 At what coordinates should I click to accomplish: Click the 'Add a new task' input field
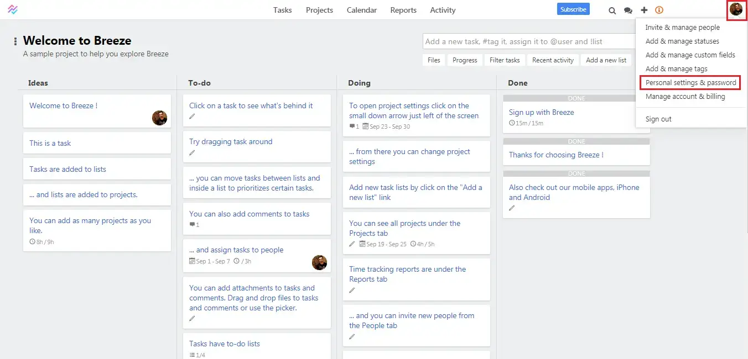tap(529, 41)
